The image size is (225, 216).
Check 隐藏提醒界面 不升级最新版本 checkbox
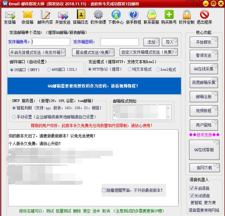click(x=104, y=190)
